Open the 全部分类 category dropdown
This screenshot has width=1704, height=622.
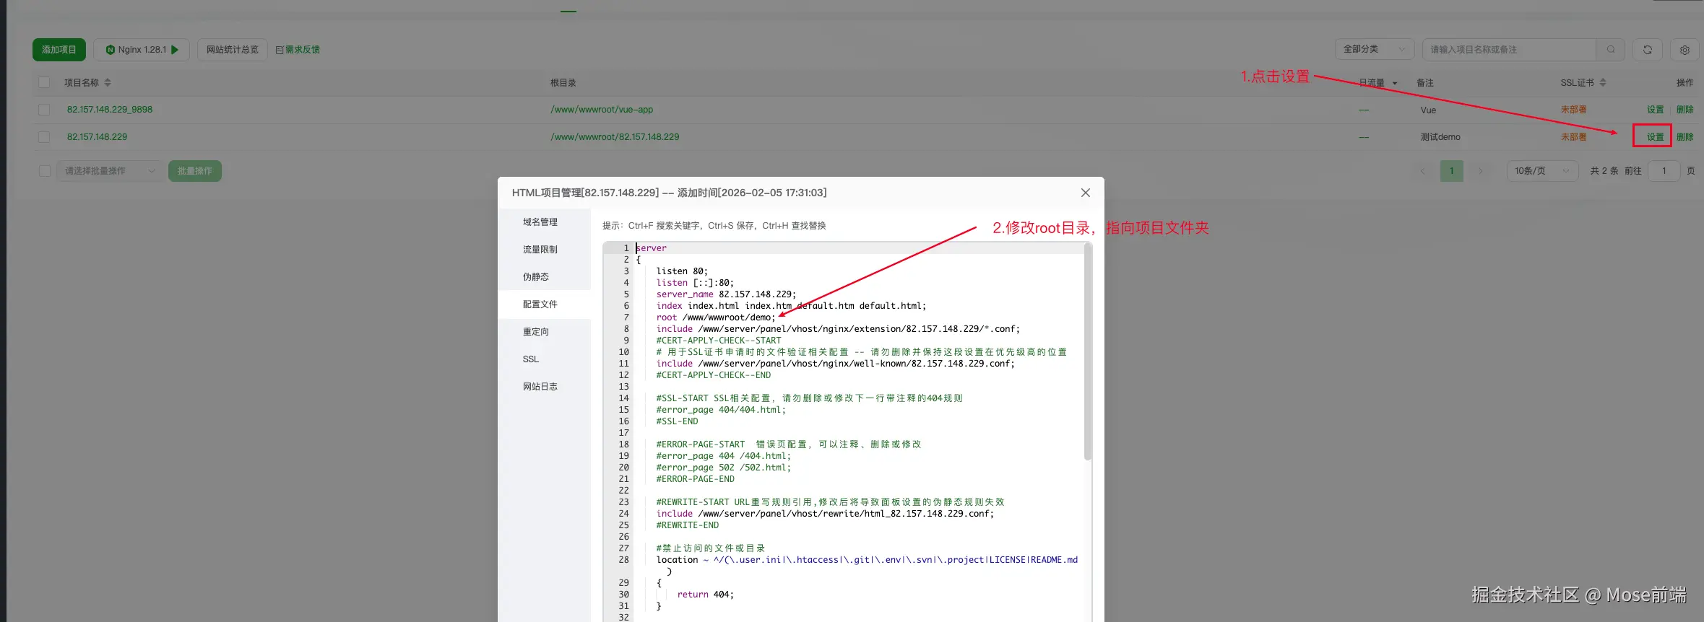click(1375, 49)
